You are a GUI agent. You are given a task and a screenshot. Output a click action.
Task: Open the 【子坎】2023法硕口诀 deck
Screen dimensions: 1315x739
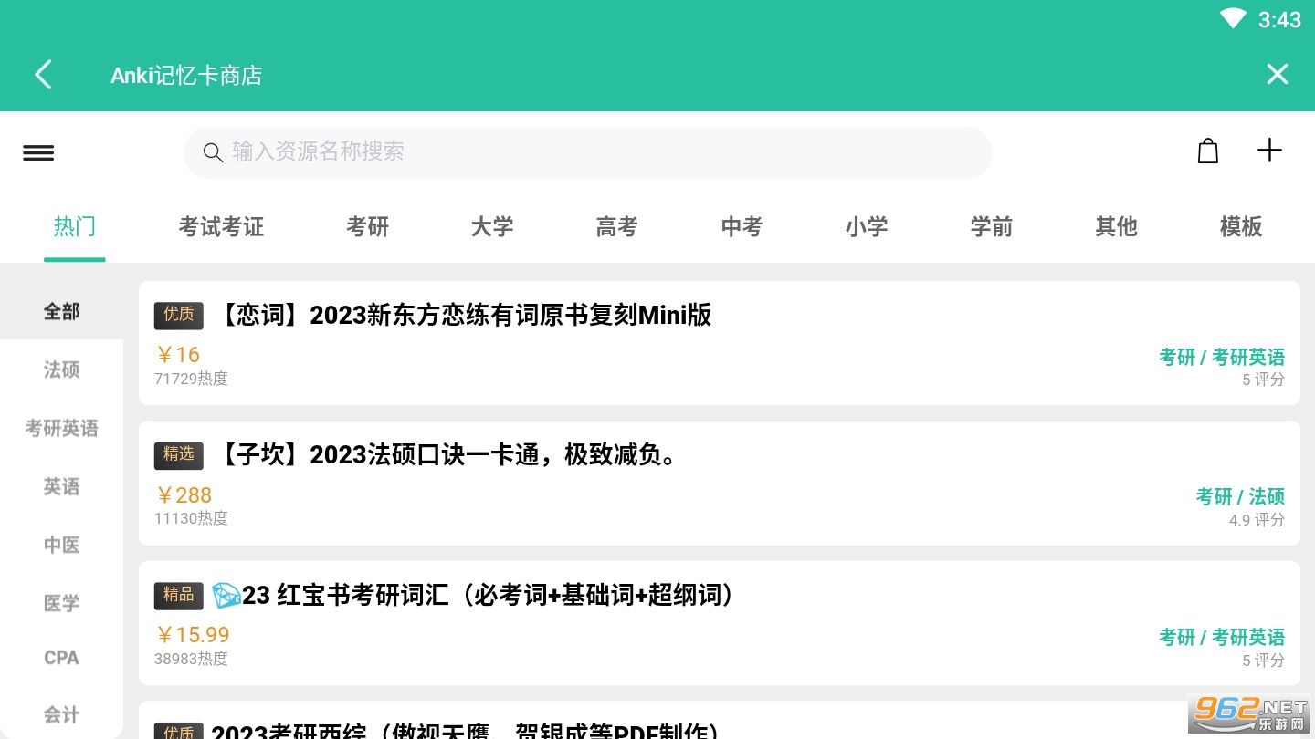(x=449, y=454)
